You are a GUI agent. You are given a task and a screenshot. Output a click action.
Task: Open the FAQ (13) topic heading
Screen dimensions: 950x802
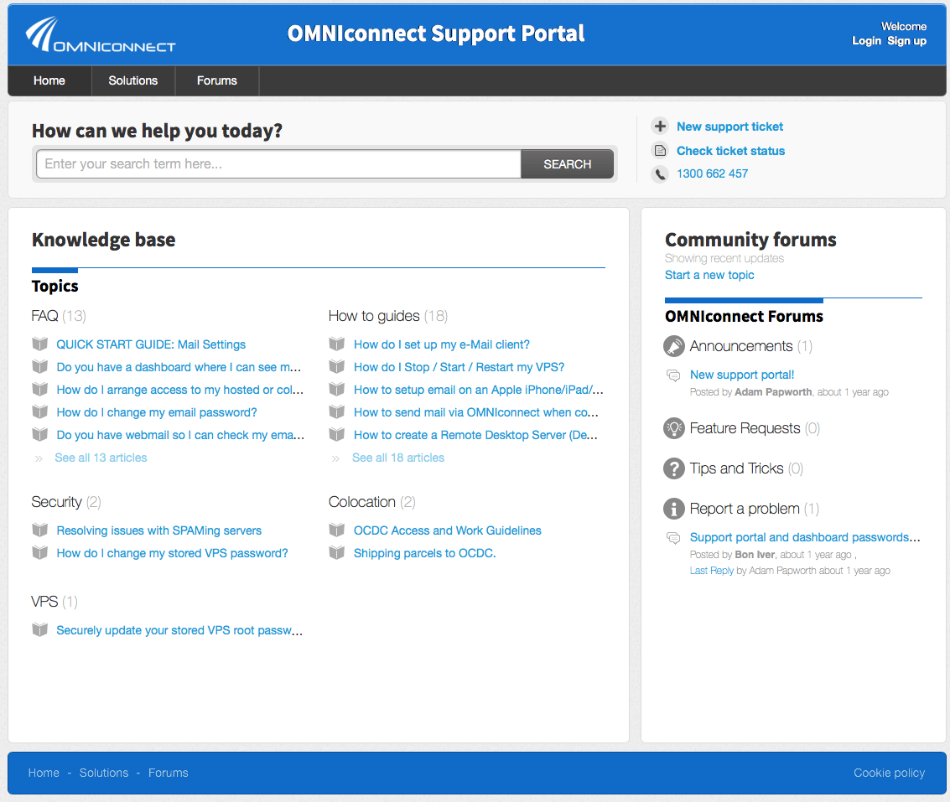(59, 316)
